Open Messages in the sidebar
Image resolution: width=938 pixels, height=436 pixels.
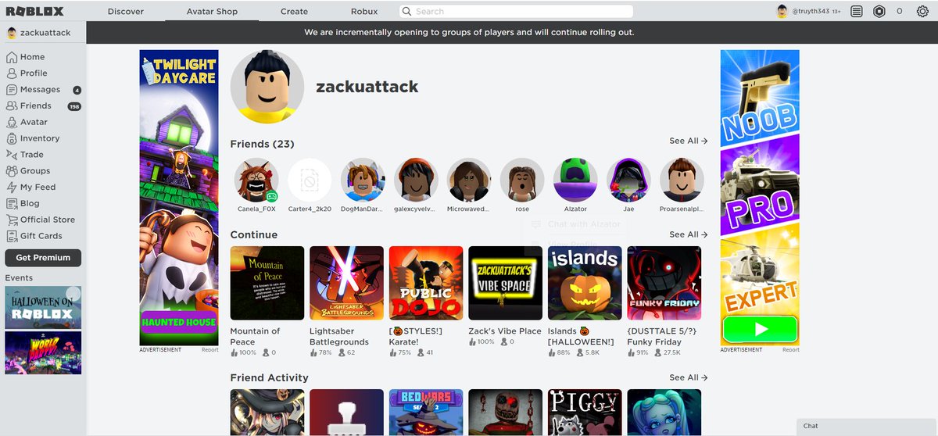(33, 90)
